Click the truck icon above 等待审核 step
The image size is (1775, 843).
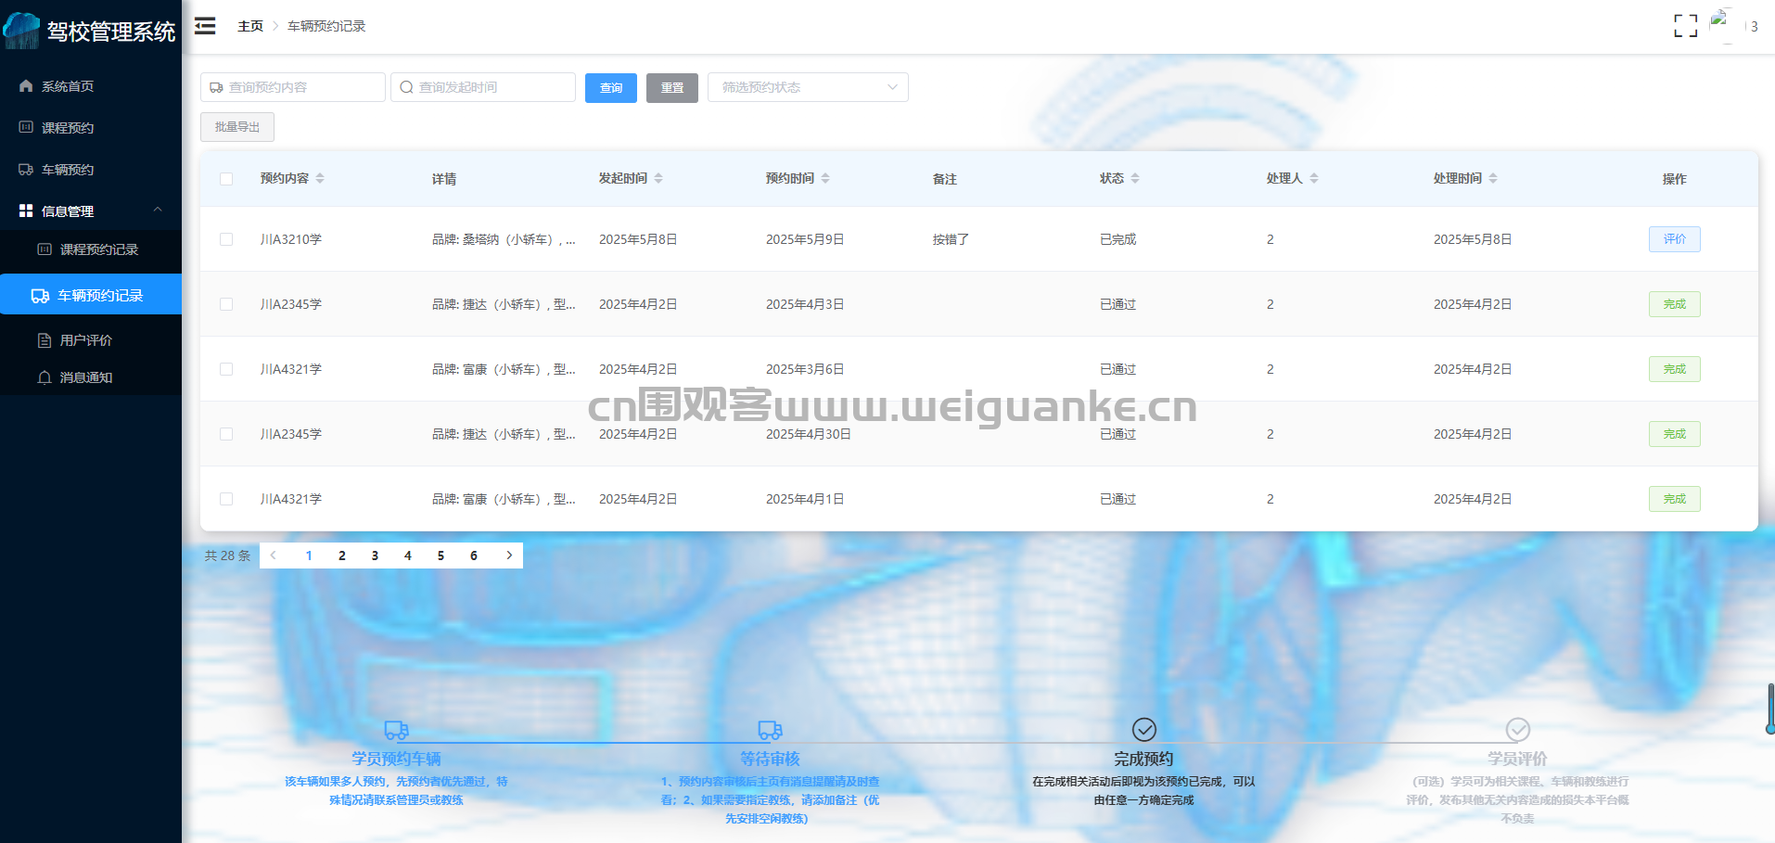[x=770, y=730]
